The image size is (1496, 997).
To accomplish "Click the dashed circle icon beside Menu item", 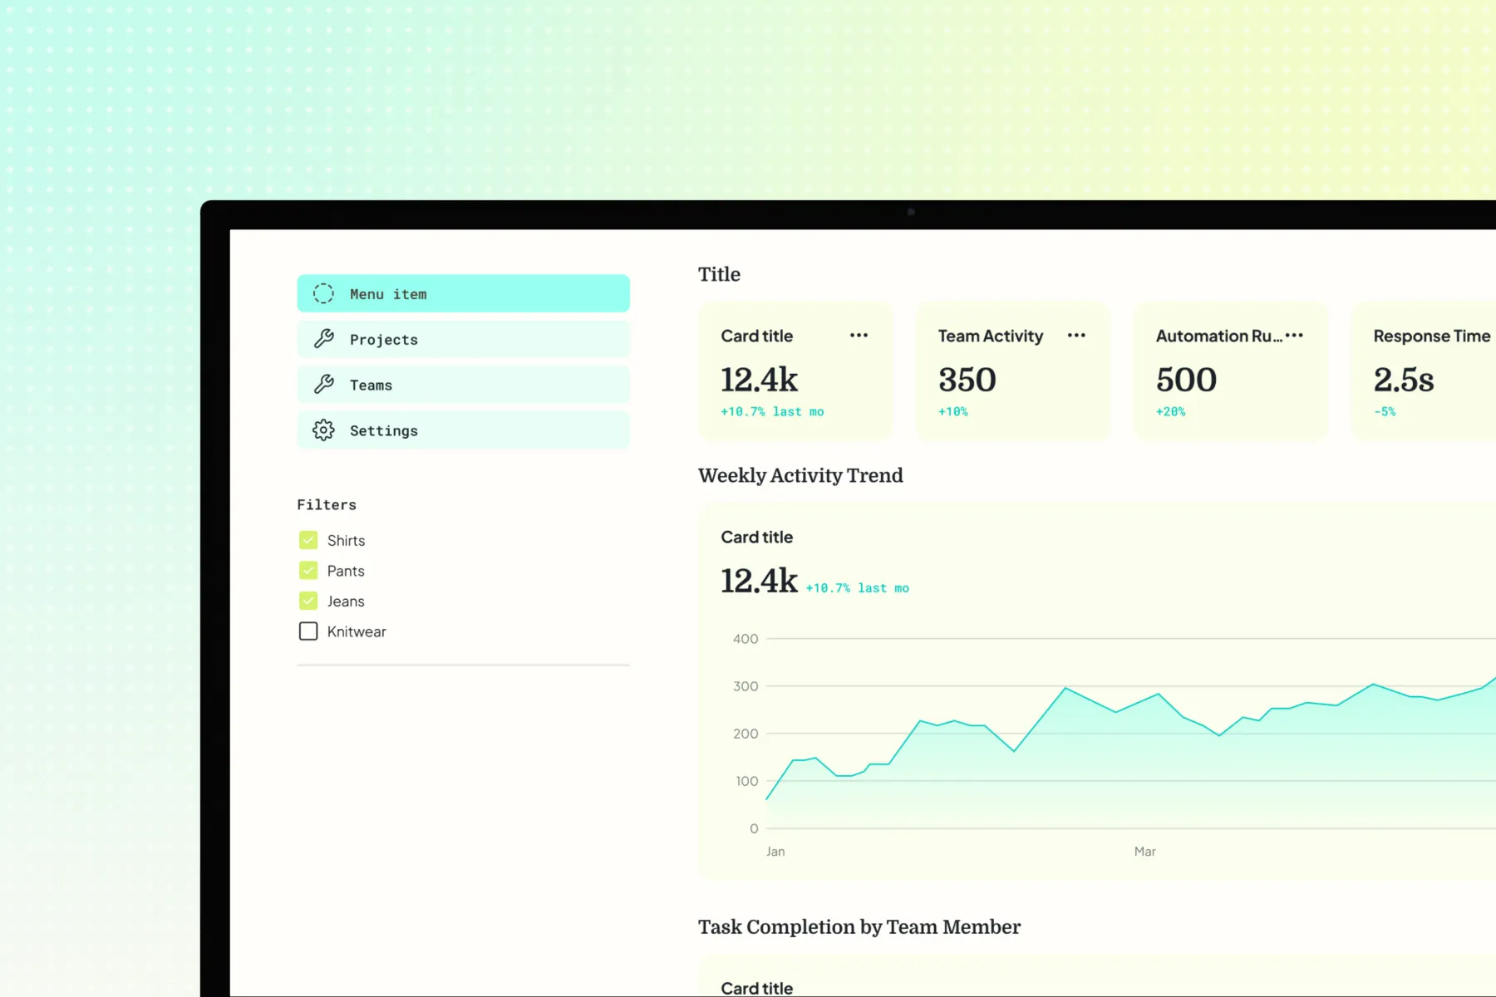I will [323, 293].
